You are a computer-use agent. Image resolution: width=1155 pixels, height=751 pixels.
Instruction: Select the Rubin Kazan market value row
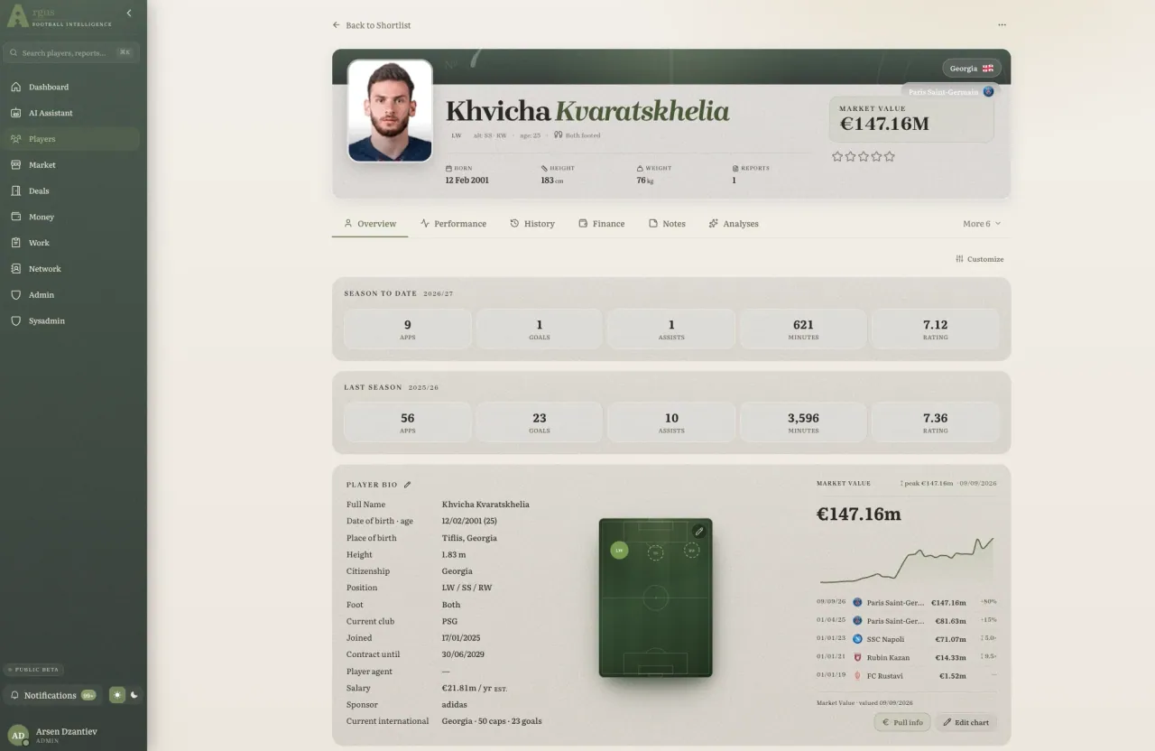(907, 657)
